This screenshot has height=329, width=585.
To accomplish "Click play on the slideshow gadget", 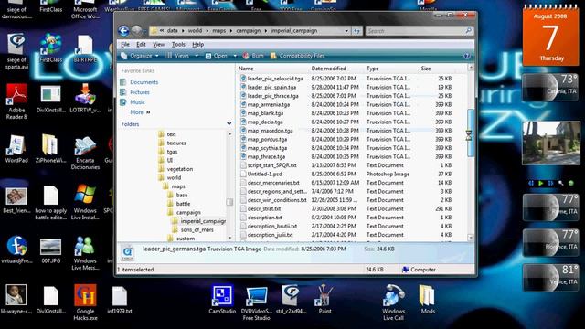I will (540, 183).
